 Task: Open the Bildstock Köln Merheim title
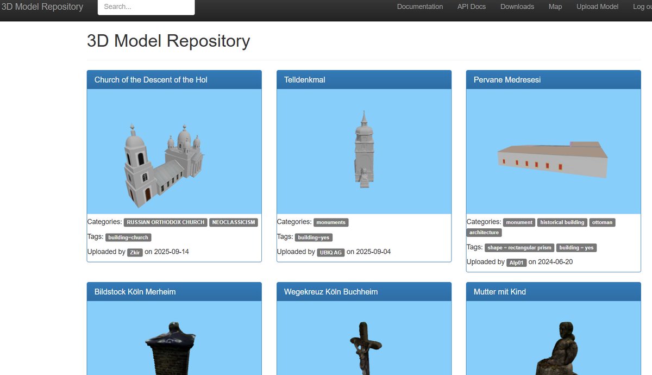(x=135, y=292)
